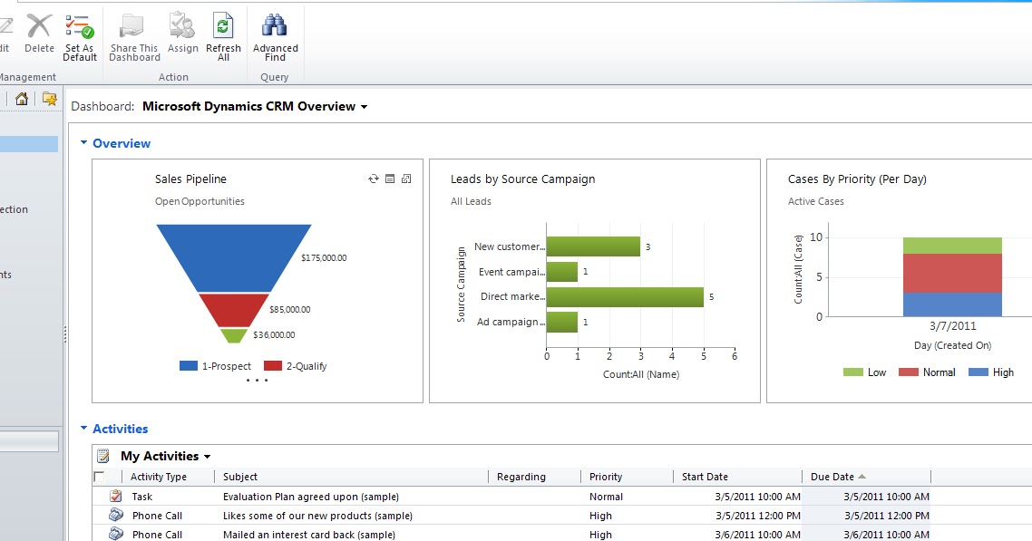Screen dimensions: 1032x541
Task: Click phone icon for Mailed interest card row
Action: click(x=116, y=534)
